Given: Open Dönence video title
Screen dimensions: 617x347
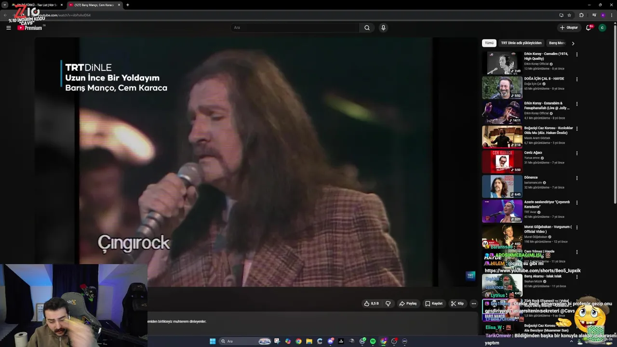Looking at the screenshot, I should click(x=531, y=177).
